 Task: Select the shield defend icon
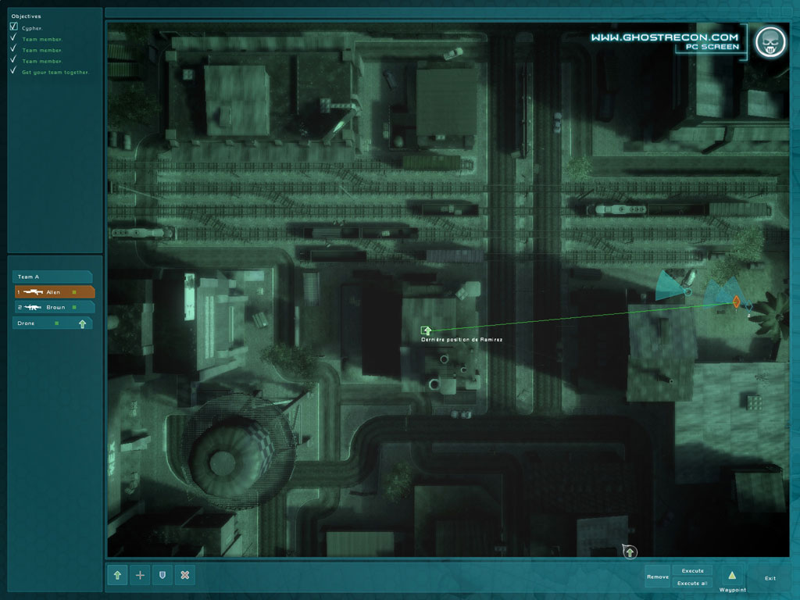[x=162, y=575]
